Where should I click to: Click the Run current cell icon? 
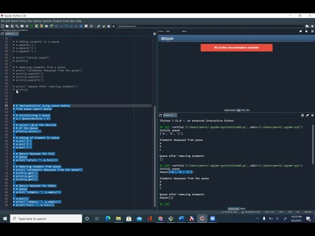tap(37, 26)
